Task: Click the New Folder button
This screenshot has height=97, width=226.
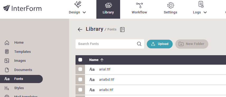Action: (192, 44)
